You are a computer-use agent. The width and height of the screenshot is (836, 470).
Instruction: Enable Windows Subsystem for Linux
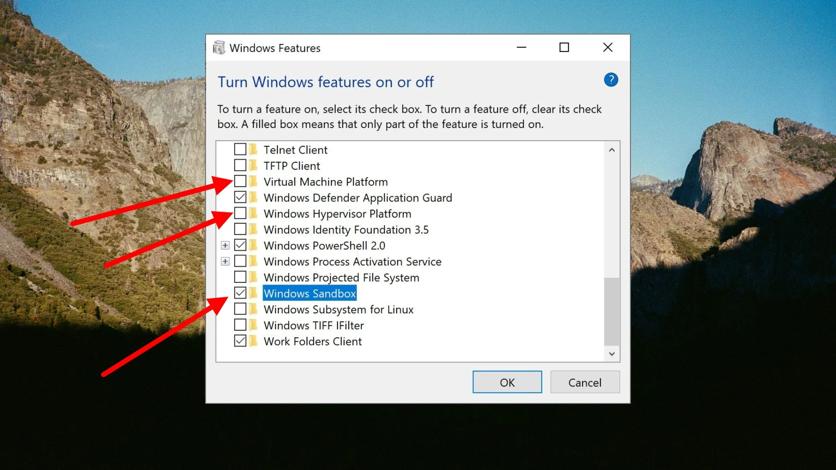coord(240,309)
